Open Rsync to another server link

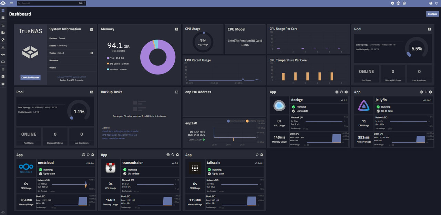coord(114,138)
